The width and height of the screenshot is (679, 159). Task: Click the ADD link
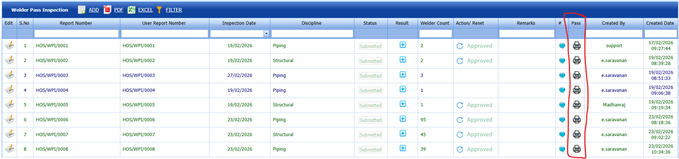pyautogui.click(x=94, y=10)
